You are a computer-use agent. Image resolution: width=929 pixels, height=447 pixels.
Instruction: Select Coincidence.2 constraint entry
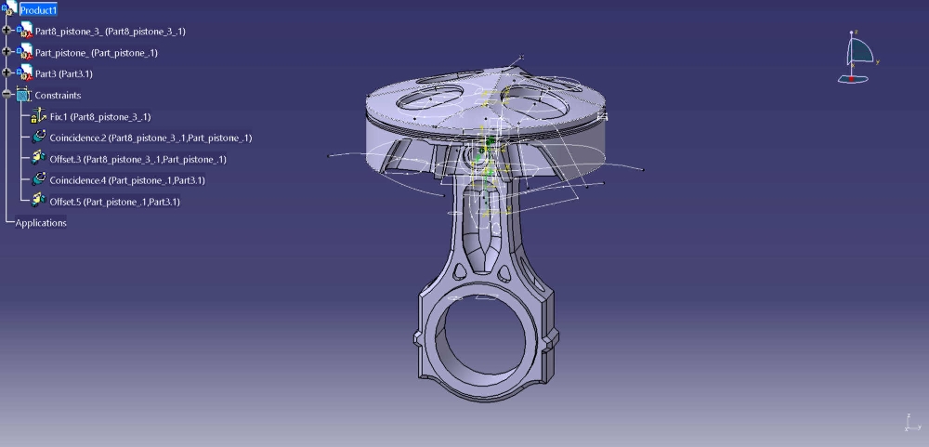tap(151, 138)
